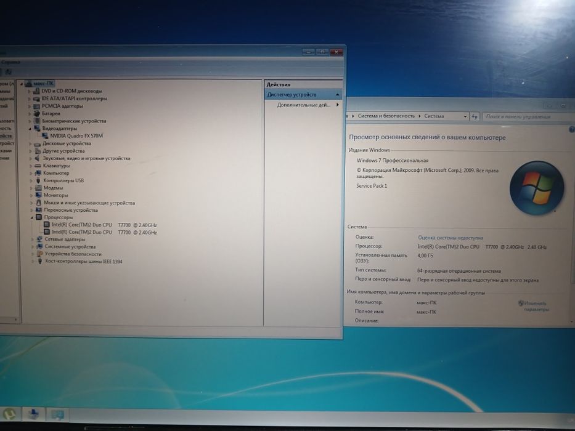
Task: Select Мыши и иные указывающие устройства row
Action: (89, 203)
